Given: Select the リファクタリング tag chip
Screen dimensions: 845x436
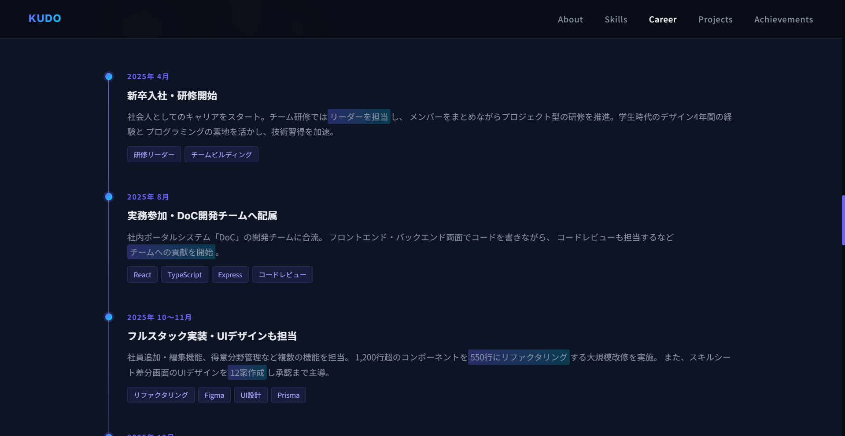Looking at the screenshot, I should pos(161,395).
